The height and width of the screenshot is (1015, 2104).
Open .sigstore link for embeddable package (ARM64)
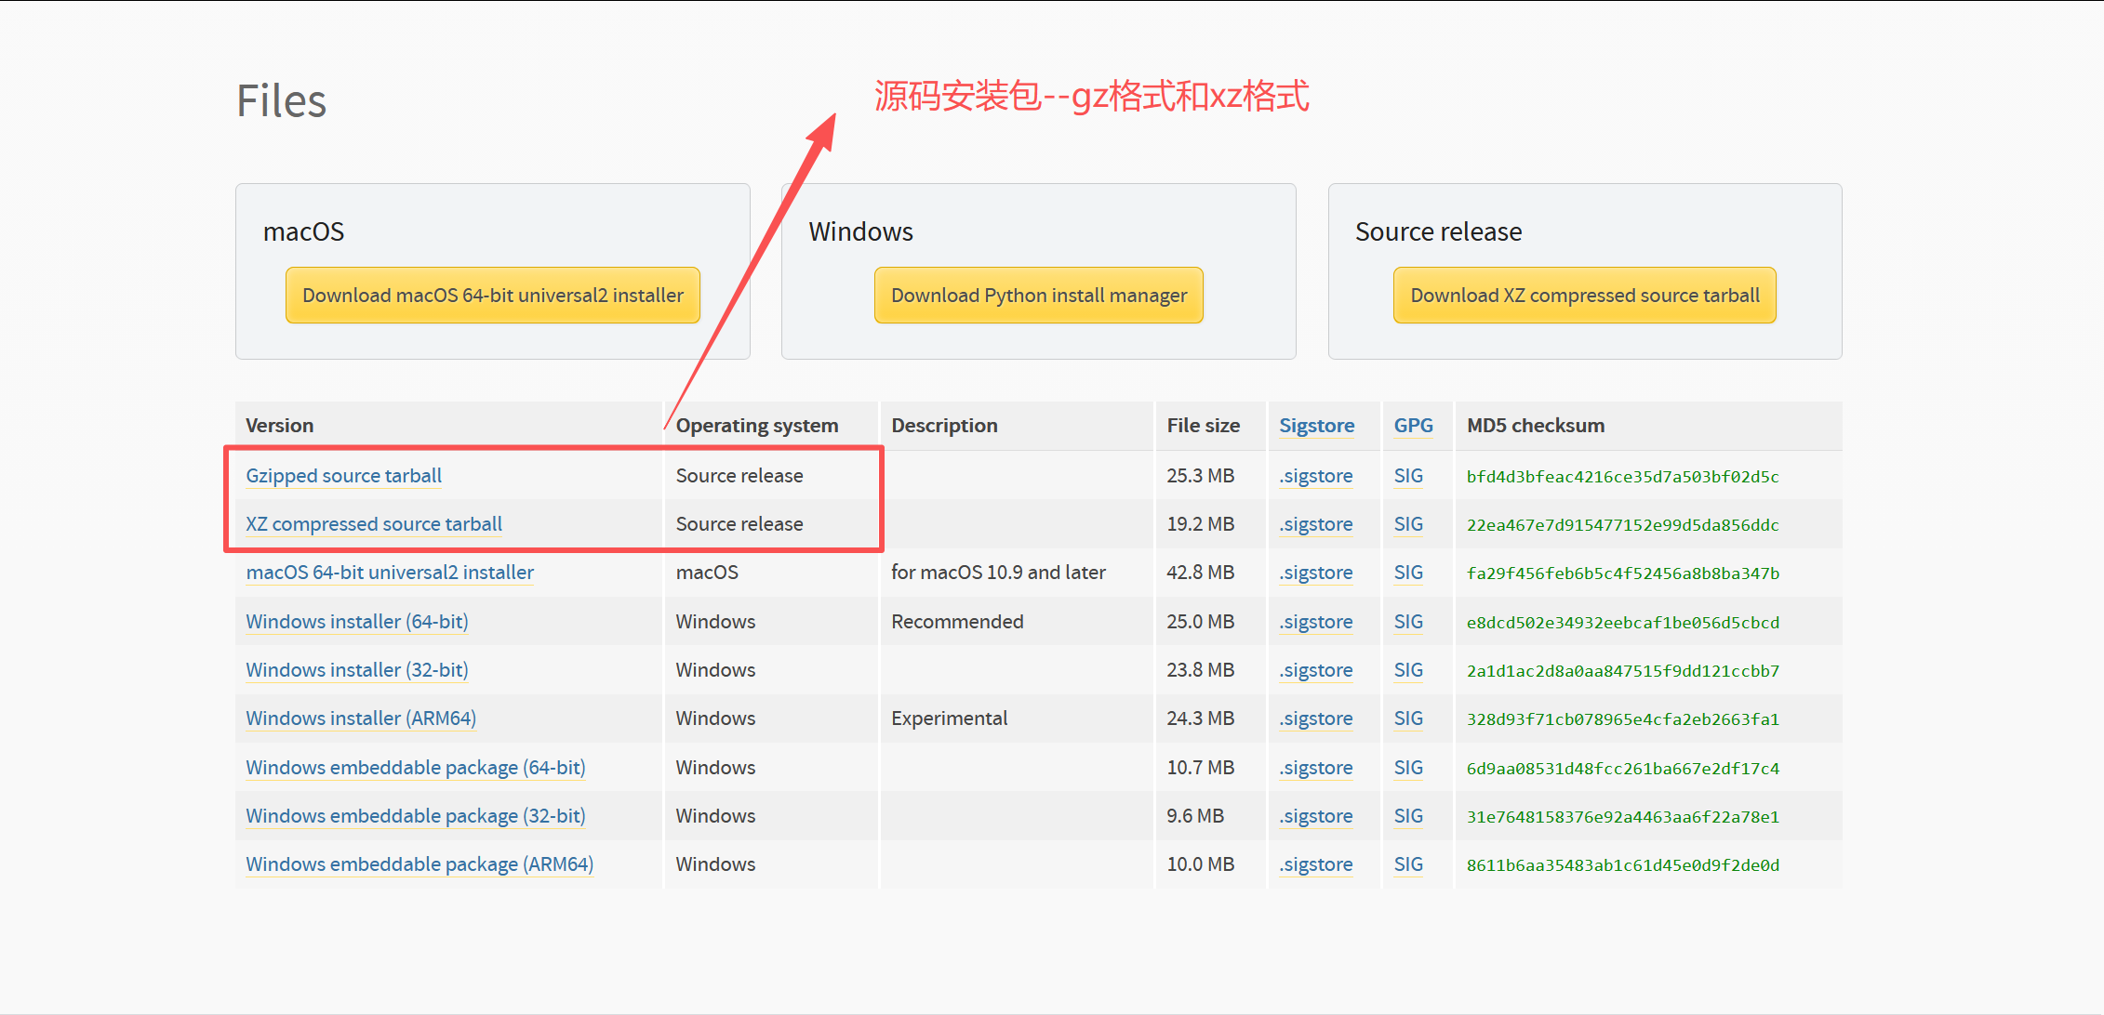pyautogui.click(x=1316, y=864)
